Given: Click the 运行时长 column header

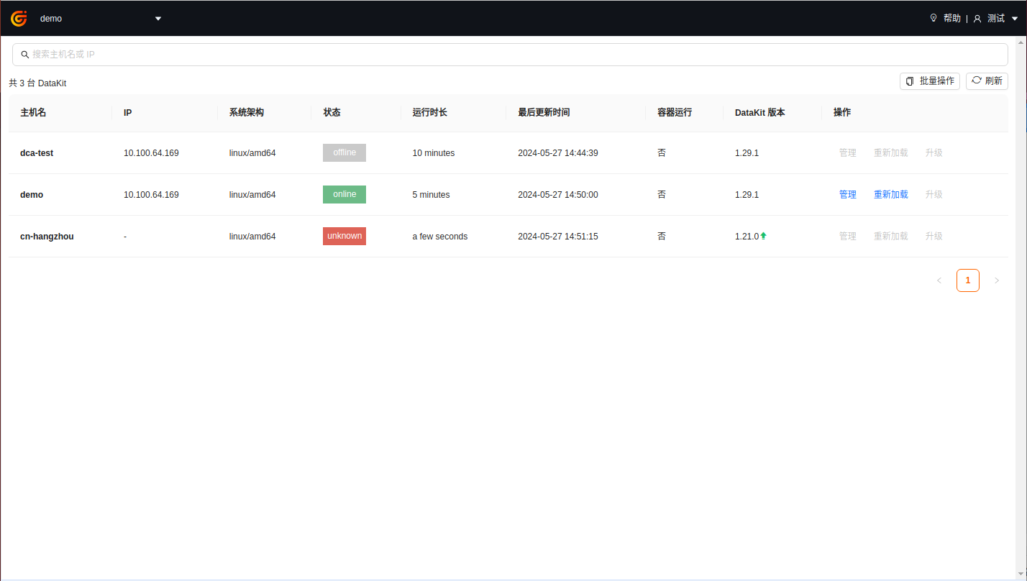Looking at the screenshot, I should (429, 113).
